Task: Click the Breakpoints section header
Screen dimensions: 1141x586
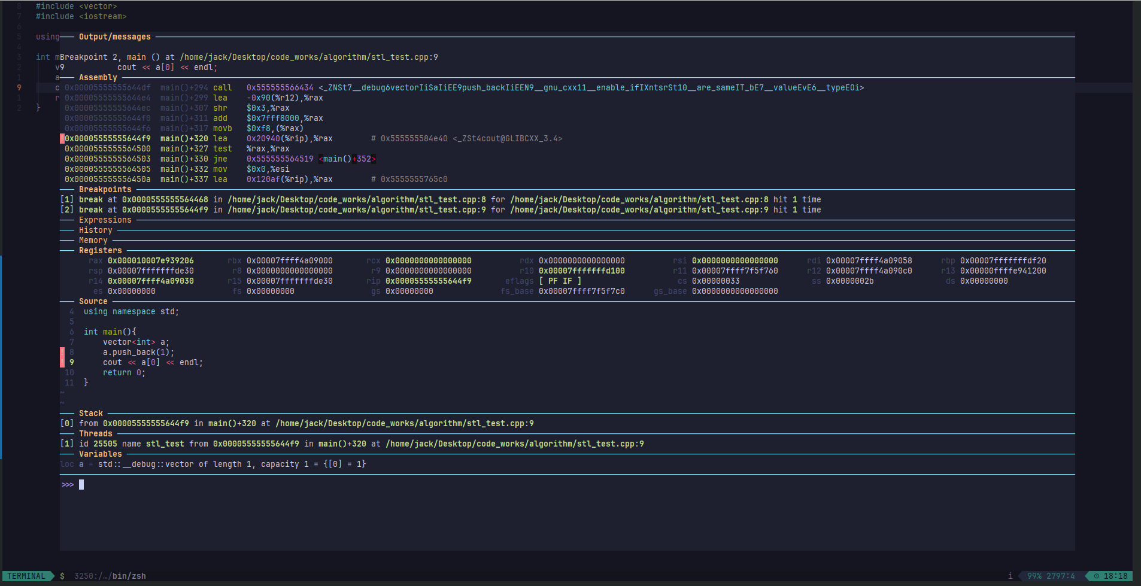Action: (105, 190)
